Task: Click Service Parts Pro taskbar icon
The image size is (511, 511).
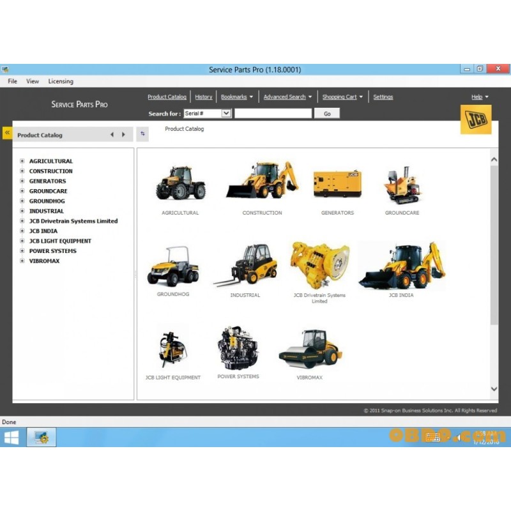Action: [x=42, y=438]
